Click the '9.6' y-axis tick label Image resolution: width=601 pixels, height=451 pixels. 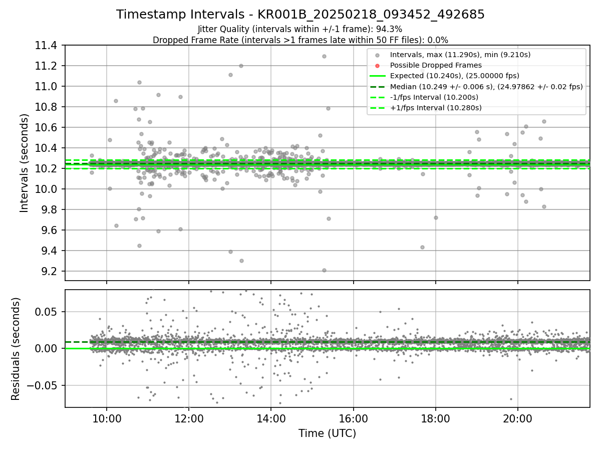click(x=50, y=231)
